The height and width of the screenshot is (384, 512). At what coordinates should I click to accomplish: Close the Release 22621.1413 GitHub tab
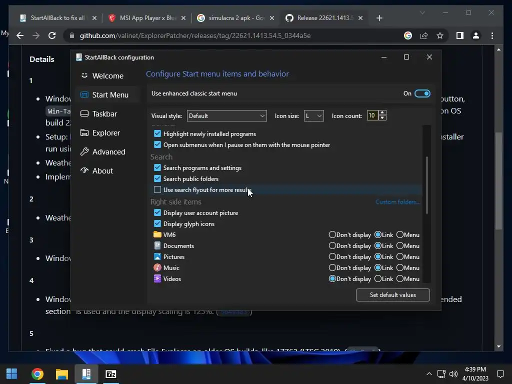pyautogui.click(x=360, y=18)
